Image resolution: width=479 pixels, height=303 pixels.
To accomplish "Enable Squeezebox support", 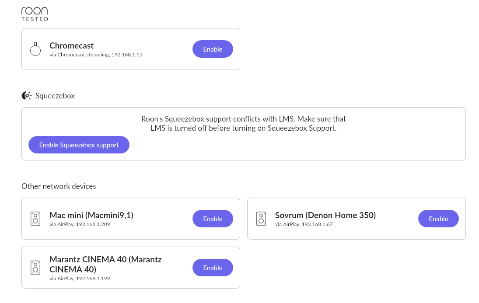I will (x=79, y=145).
